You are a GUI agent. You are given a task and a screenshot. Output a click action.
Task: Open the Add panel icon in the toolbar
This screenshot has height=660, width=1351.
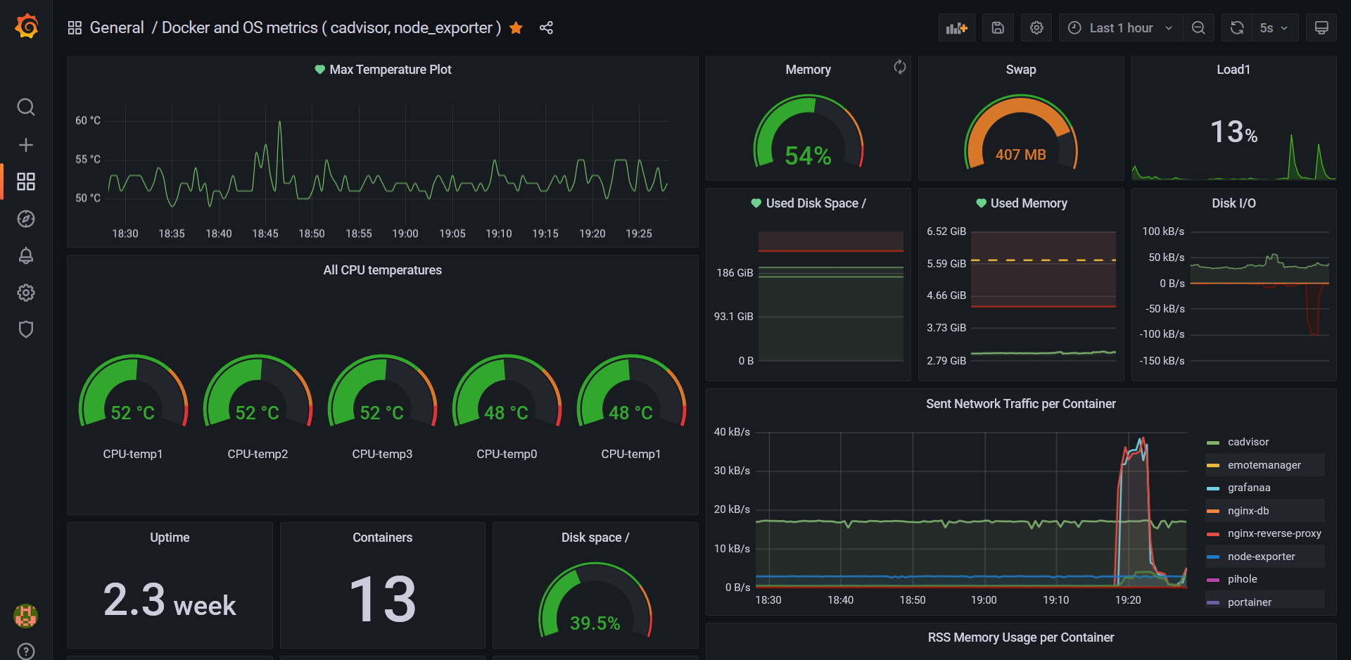pos(956,27)
